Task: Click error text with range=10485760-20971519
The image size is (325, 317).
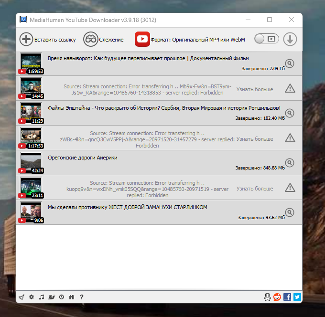Action: click(x=147, y=189)
